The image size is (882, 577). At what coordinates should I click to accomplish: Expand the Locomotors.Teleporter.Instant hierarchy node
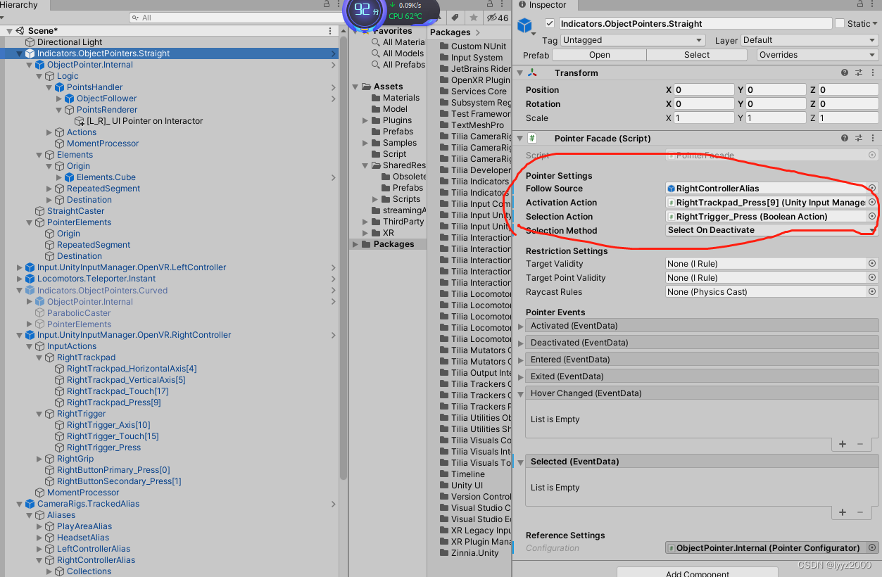tap(20, 279)
